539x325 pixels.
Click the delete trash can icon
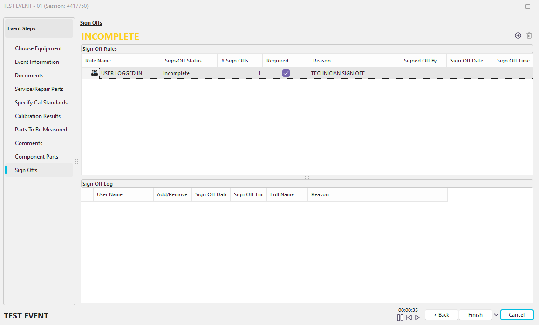tap(529, 35)
